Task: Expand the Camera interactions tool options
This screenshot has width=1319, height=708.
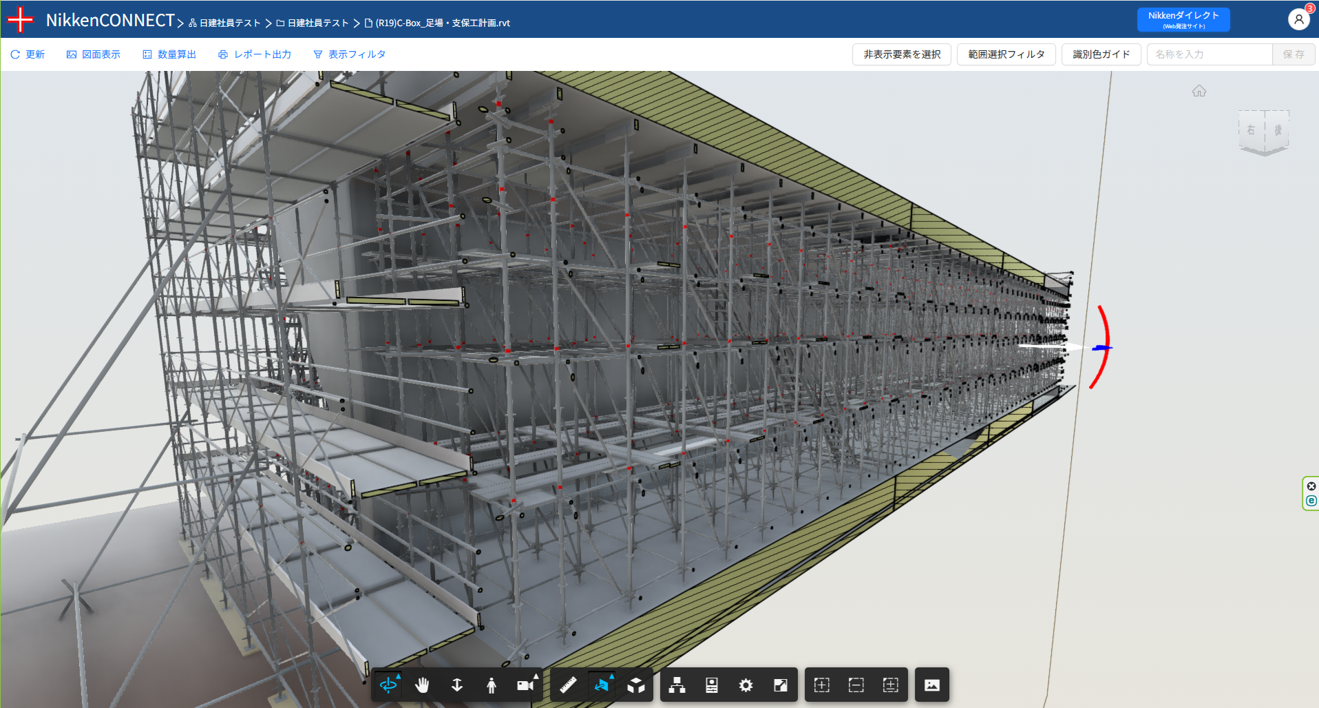Action: [x=526, y=685]
